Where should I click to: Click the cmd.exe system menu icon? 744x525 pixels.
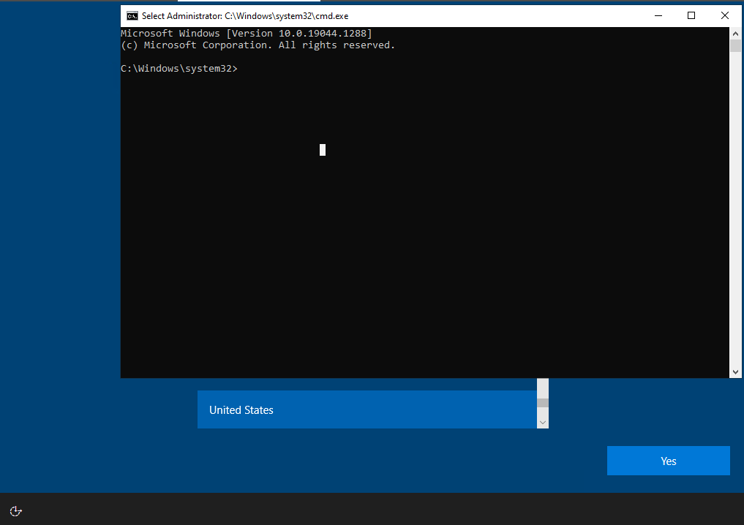[x=132, y=15]
